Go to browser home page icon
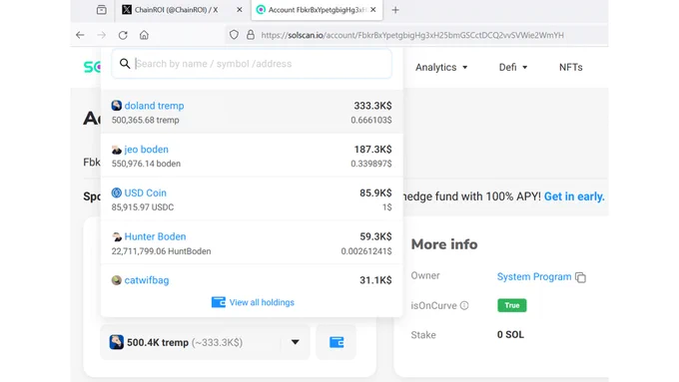This screenshot has height=382, width=679. tap(144, 35)
